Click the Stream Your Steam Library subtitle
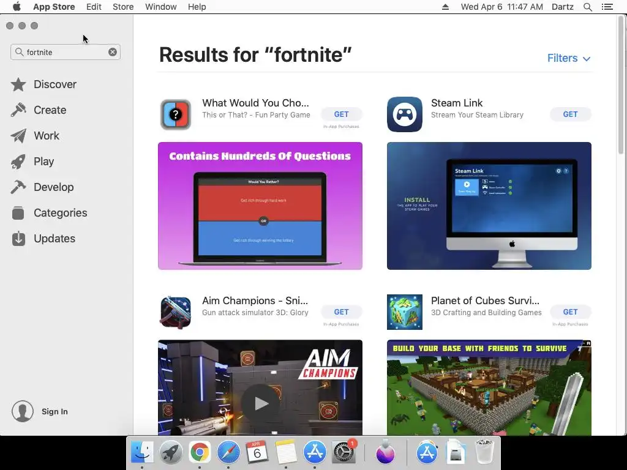 coord(477,115)
